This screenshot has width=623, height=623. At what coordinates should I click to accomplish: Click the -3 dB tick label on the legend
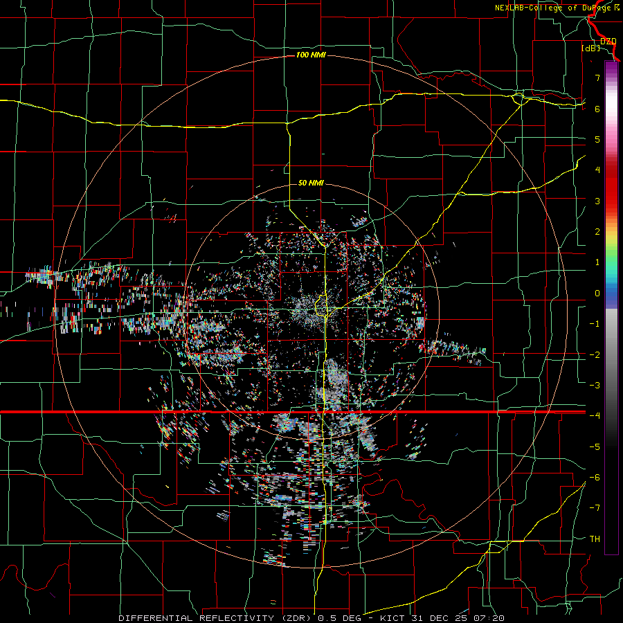[x=595, y=386]
